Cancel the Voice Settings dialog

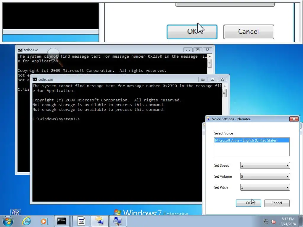click(x=277, y=203)
